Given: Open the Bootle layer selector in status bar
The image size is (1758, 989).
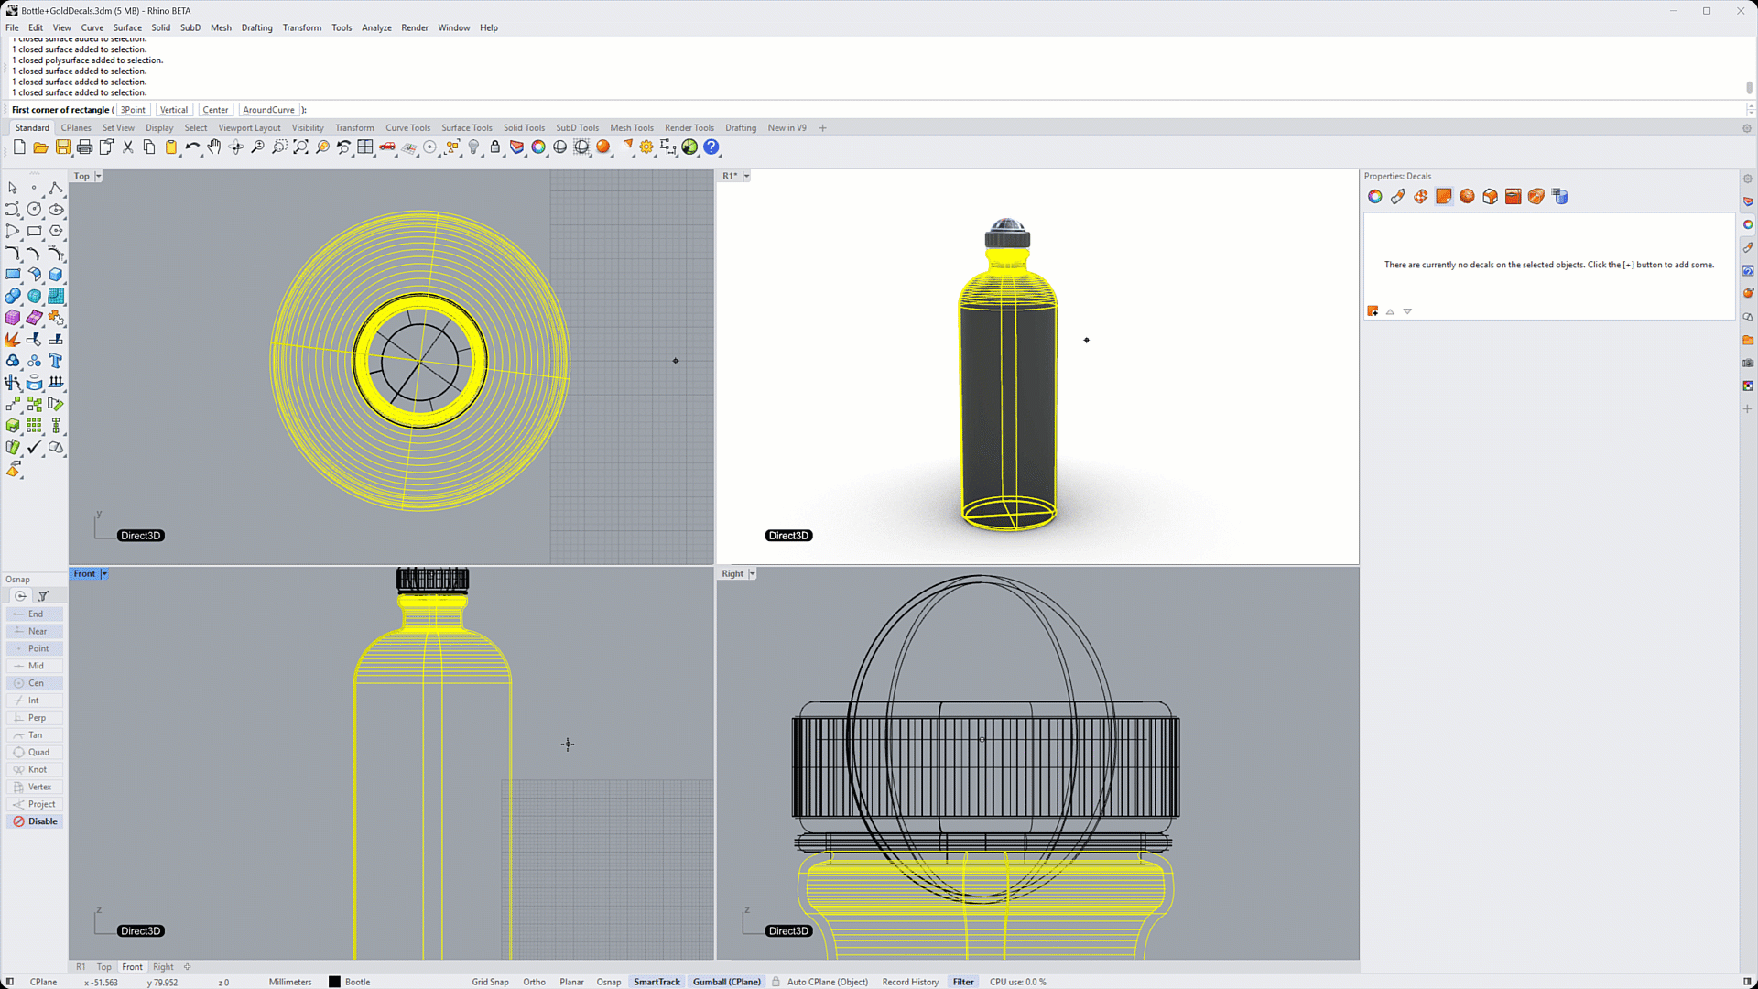Looking at the screenshot, I should click(358, 982).
